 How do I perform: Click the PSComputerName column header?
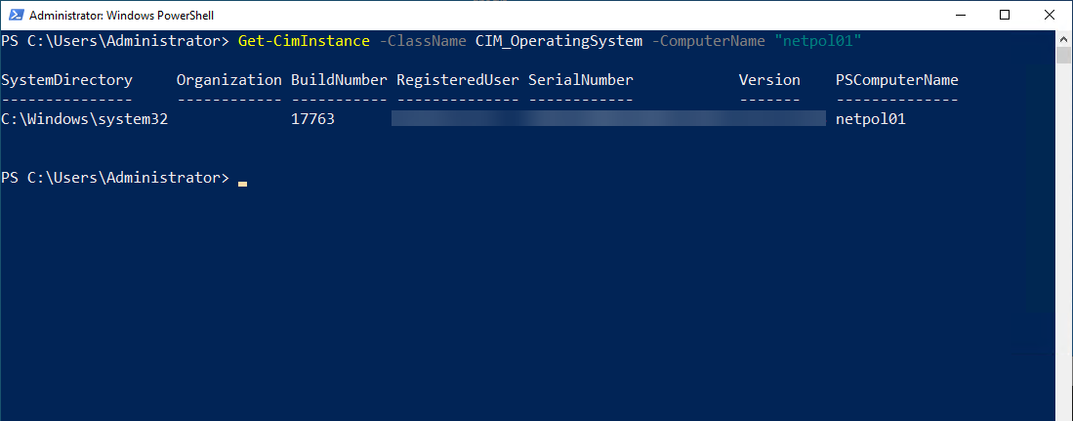pyautogui.click(x=897, y=80)
